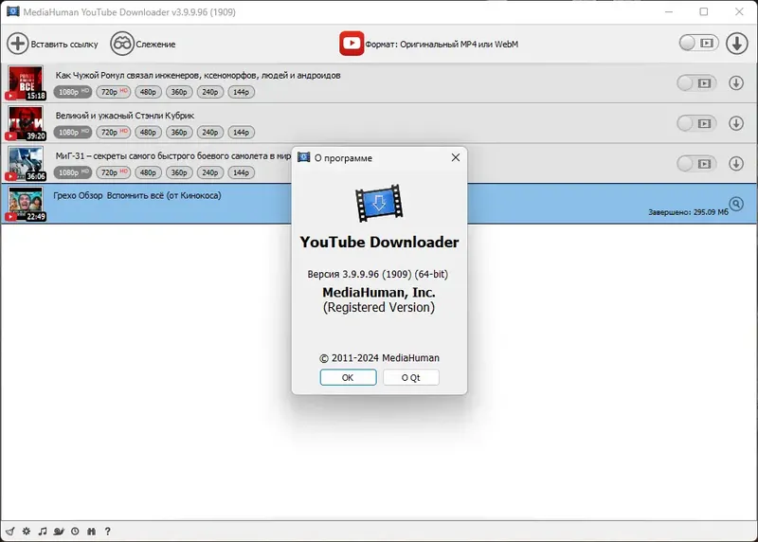This screenshot has height=542, width=758.
Task: Pick 240p quality for МиГ-31 video
Action: coord(209,172)
